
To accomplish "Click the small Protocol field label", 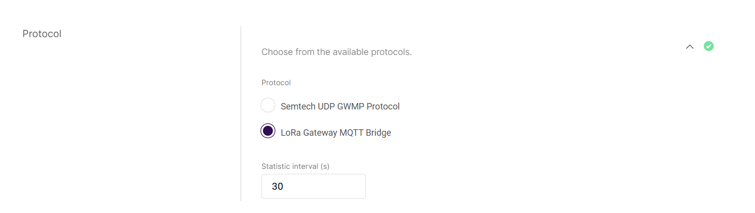I will pyautogui.click(x=276, y=83).
